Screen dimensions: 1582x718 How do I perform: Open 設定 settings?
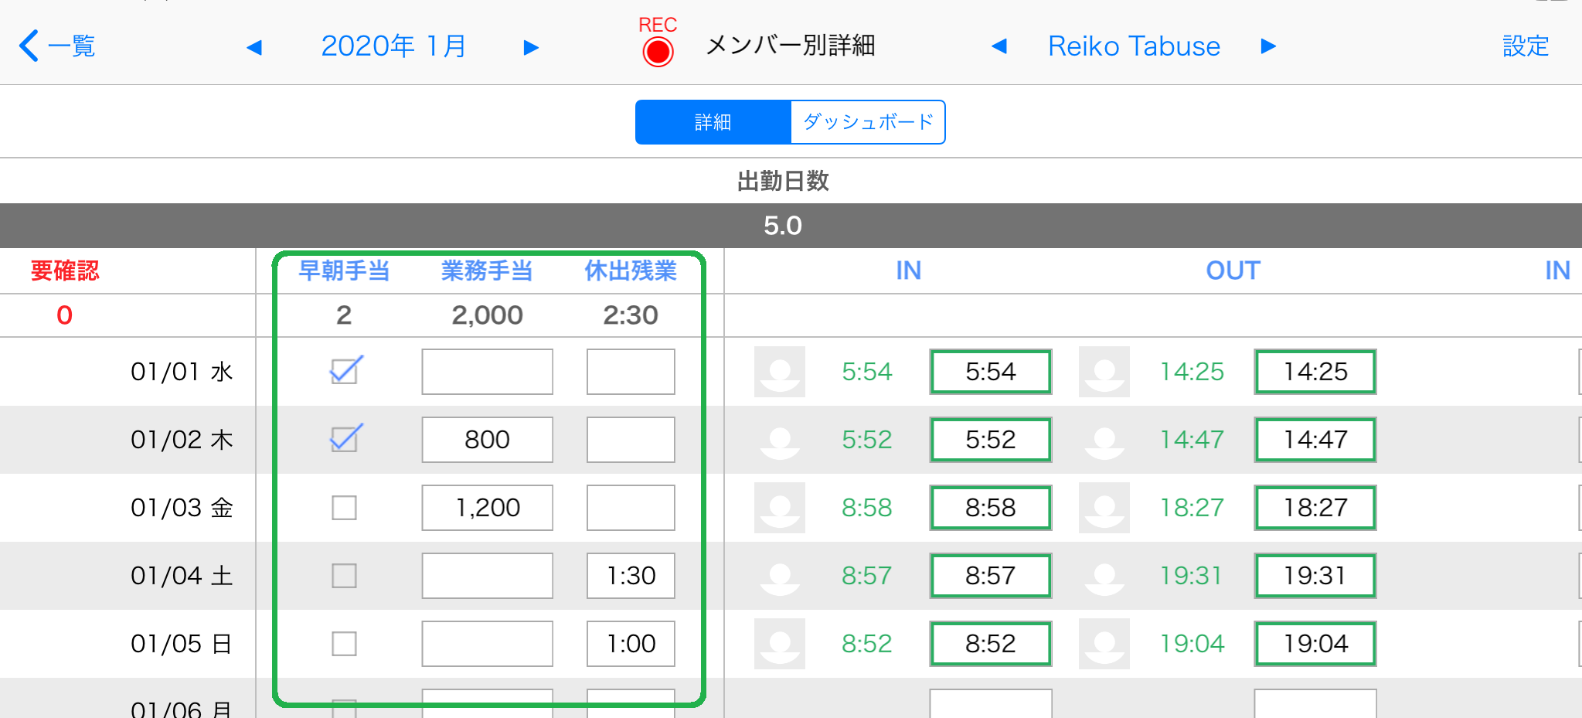pyautogui.click(x=1526, y=46)
